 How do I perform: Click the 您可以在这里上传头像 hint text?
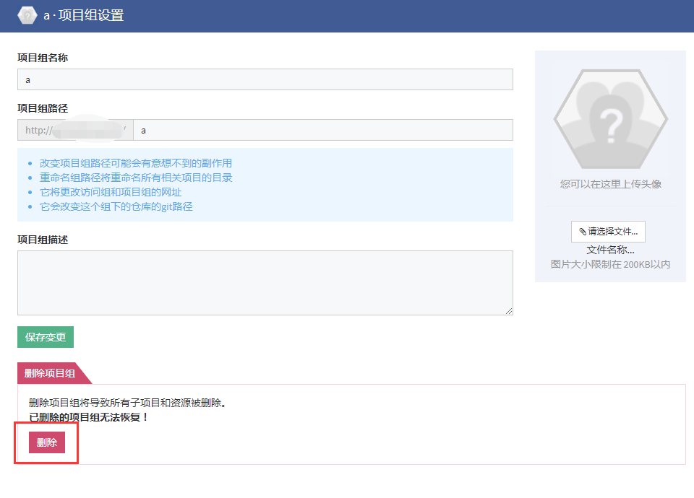(610, 184)
